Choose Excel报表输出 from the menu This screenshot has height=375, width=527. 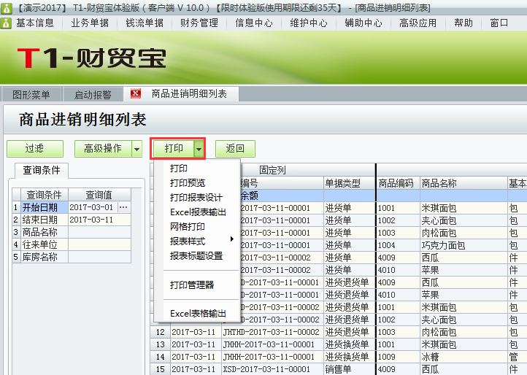pyautogui.click(x=198, y=212)
